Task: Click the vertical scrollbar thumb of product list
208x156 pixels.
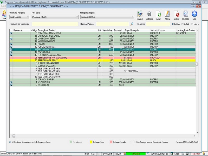Action: tap(197, 64)
